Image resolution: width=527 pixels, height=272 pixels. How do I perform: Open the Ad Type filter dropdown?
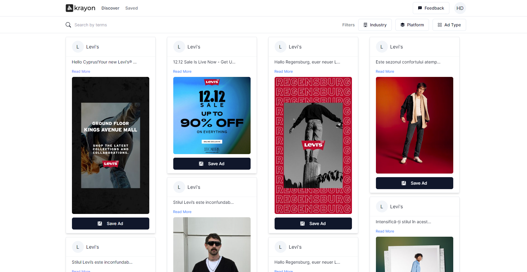click(449, 25)
